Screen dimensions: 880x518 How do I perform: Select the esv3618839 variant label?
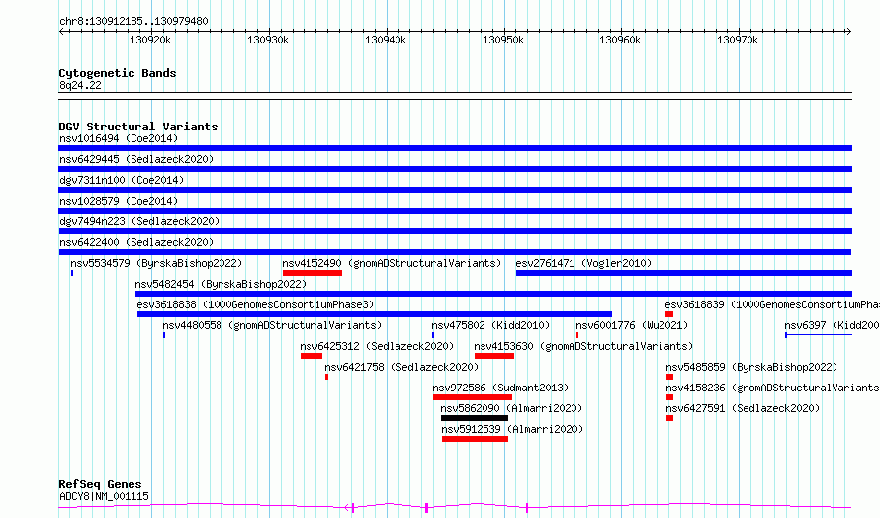[x=772, y=304]
